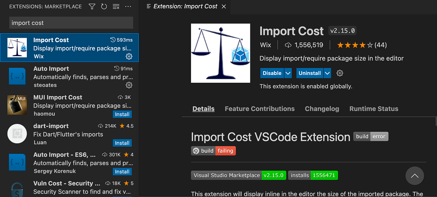The width and height of the screenshot is (437, 197).
Task: Click the star rating (44) of Import Cost
Action: click(362, 45)
